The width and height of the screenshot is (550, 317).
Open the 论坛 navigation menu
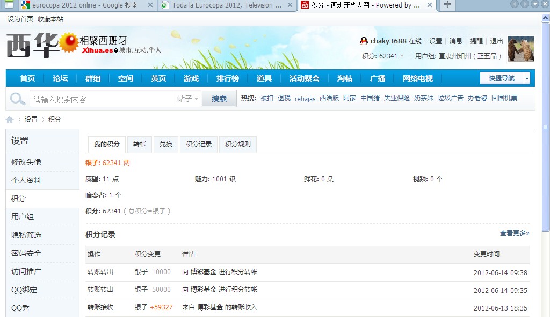tap(59, 77)
